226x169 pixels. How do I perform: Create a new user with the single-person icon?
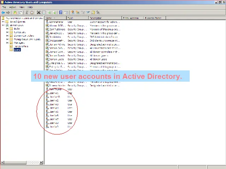tap(72, 13)
